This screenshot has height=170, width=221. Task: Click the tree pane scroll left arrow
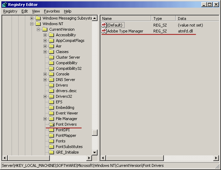pos(5,158)
